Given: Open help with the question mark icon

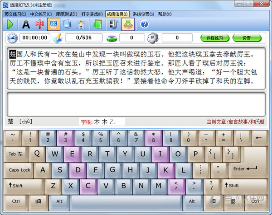Looking at the screenshot, I should coord(144,24).
